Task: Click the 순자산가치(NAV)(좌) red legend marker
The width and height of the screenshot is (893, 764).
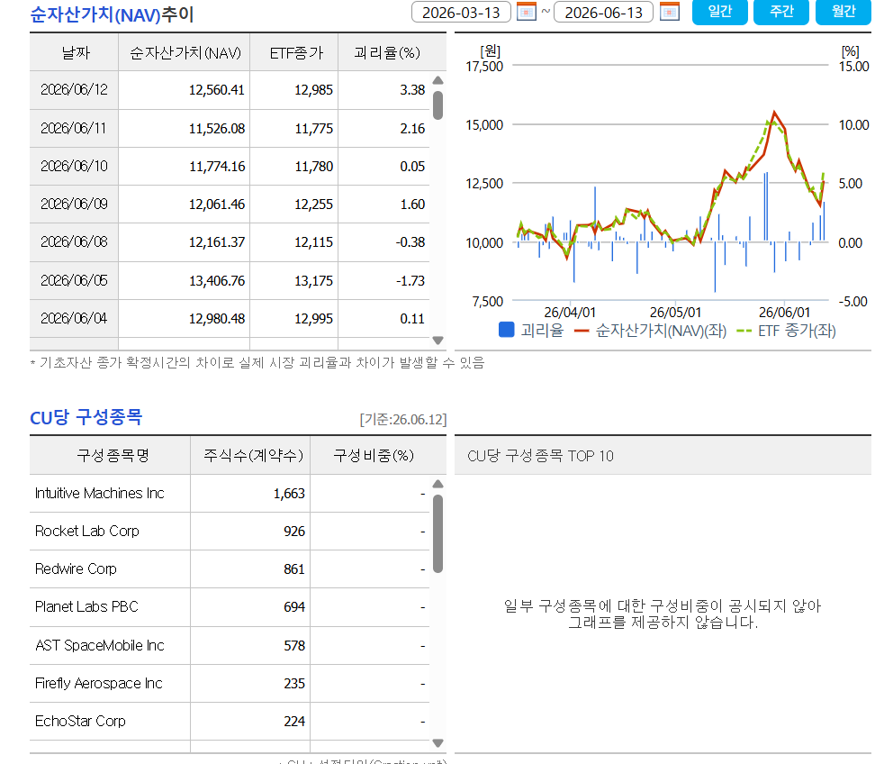Action: click(x=581, y=331)
